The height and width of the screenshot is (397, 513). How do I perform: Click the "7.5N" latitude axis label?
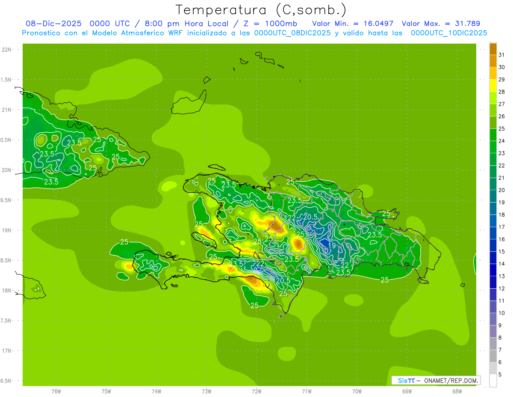pos(6,321)
